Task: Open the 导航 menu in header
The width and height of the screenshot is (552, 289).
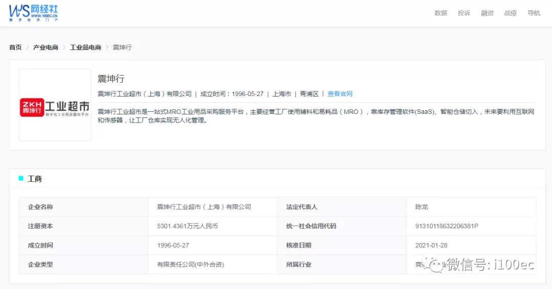Action: (534, 13)
